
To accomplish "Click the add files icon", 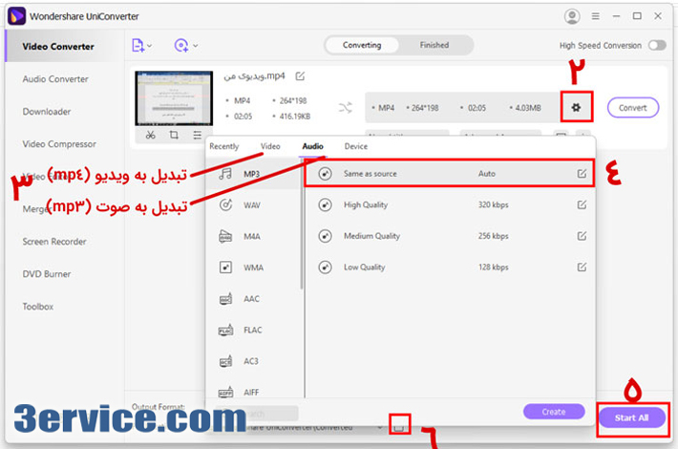I will 138,45.
